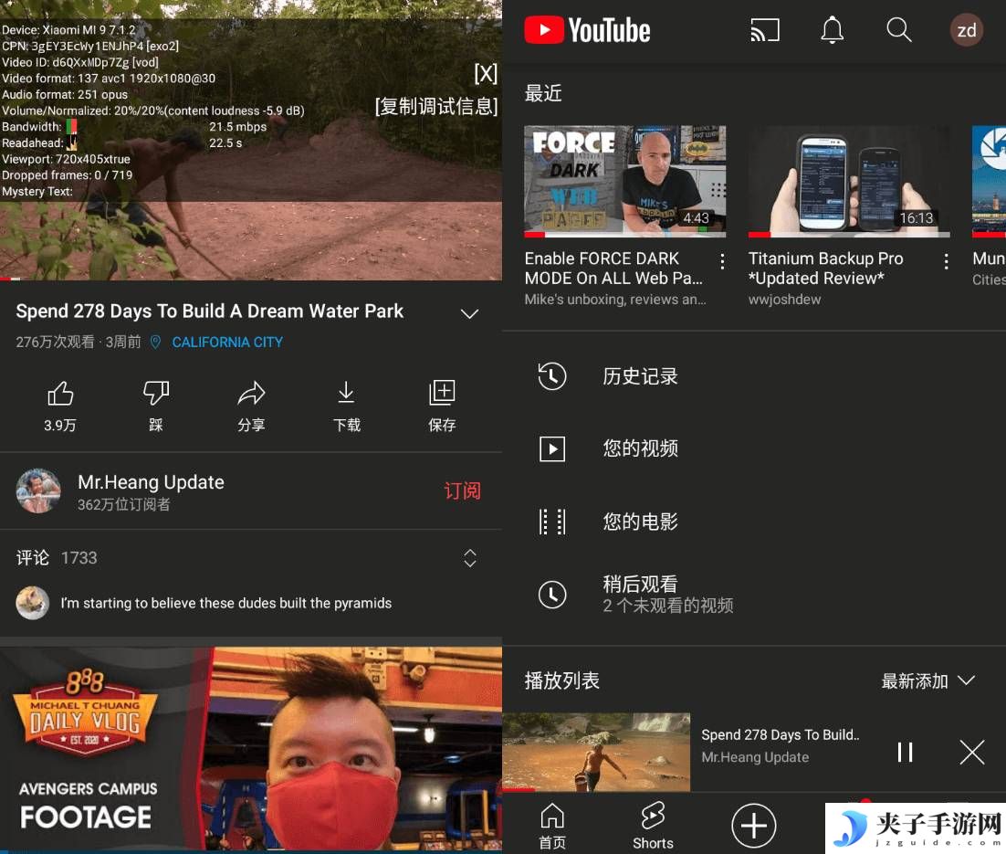
Task: Open Titanium Backup Pro video thumbnail
Action: tap(849, 181)
